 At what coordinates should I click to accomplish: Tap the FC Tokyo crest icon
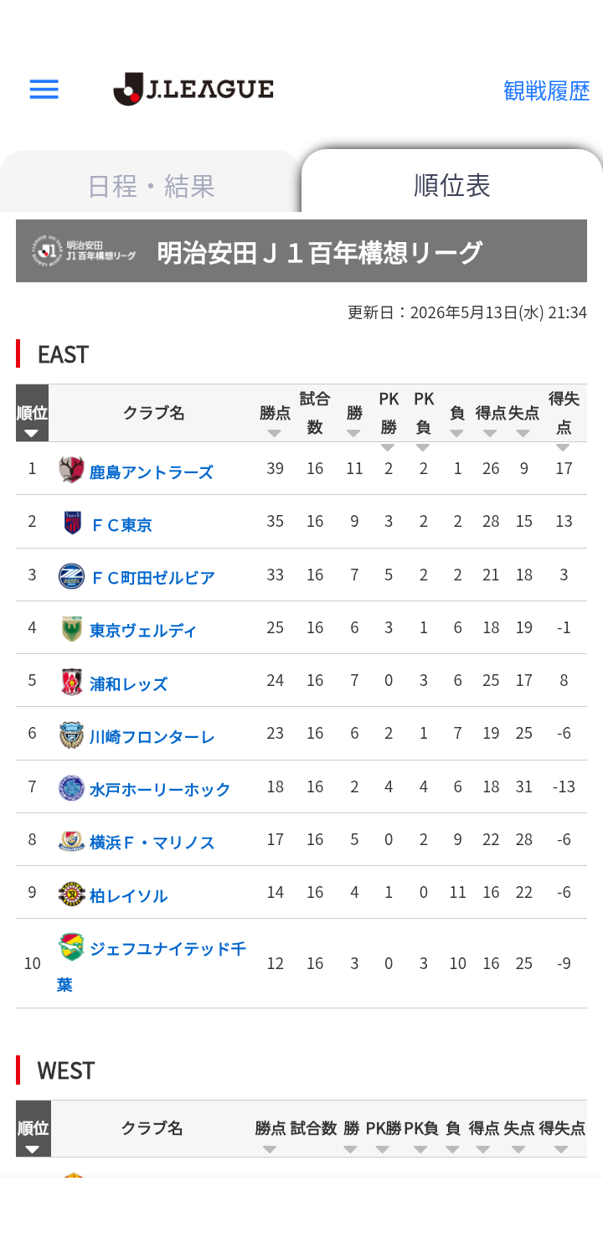pyautogui.click(x=73, y=523)
